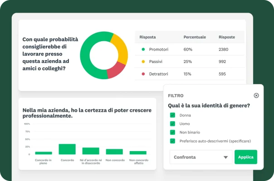The image size is (274, 181).
Task: Click the 60% percentage cell
Action: click(x=188, y=49)
